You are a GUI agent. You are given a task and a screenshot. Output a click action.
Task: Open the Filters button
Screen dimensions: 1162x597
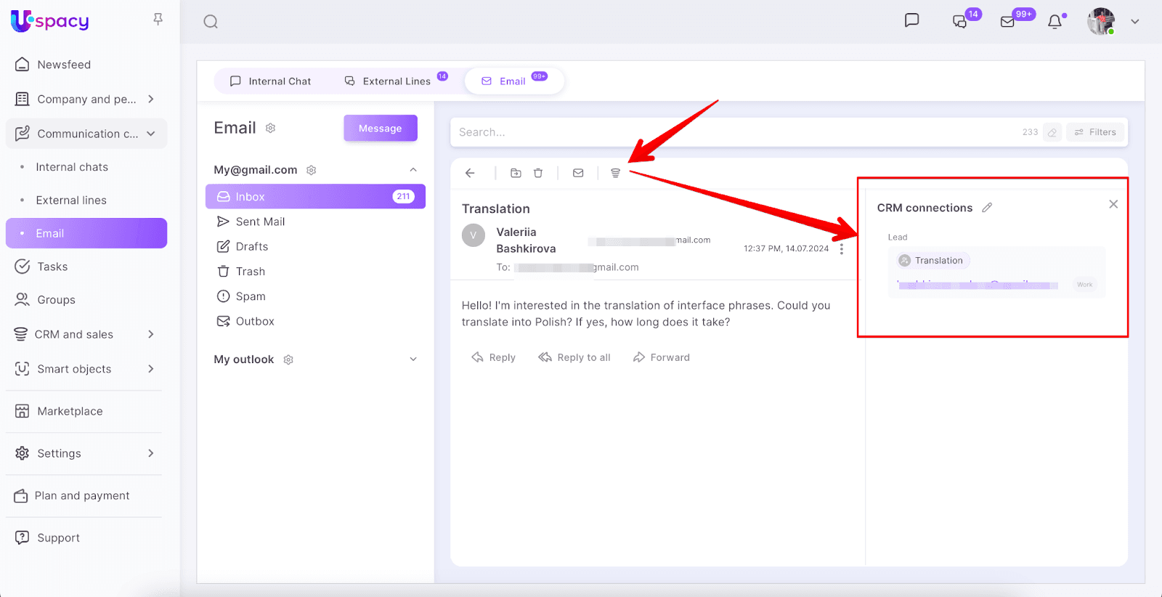coord(1095,132)
